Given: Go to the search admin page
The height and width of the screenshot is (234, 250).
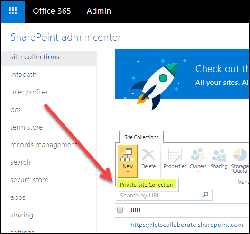Looking at the screenshot, I should click(20, 162).
